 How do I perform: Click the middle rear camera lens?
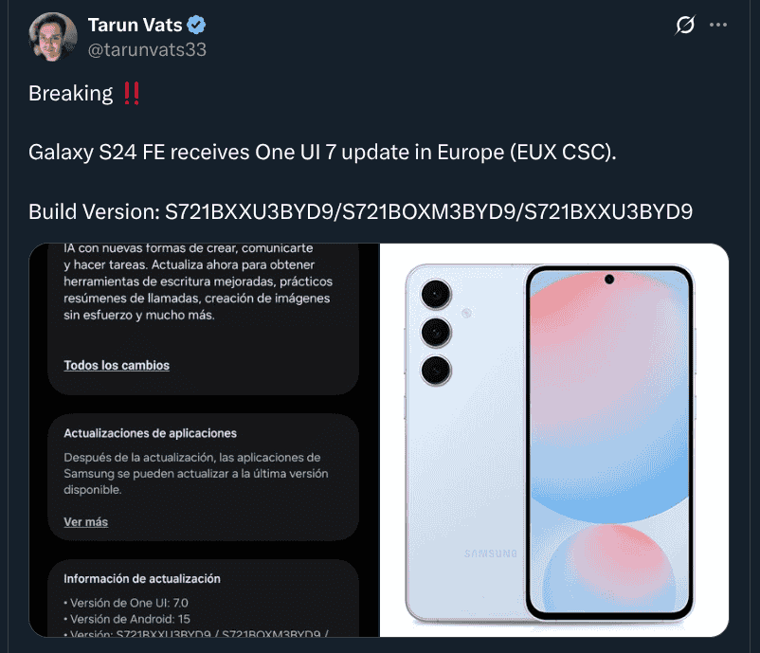point(436,332)
